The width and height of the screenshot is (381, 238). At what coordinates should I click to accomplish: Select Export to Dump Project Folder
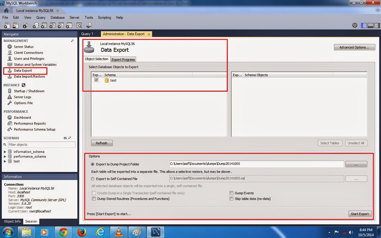point(93,164)
